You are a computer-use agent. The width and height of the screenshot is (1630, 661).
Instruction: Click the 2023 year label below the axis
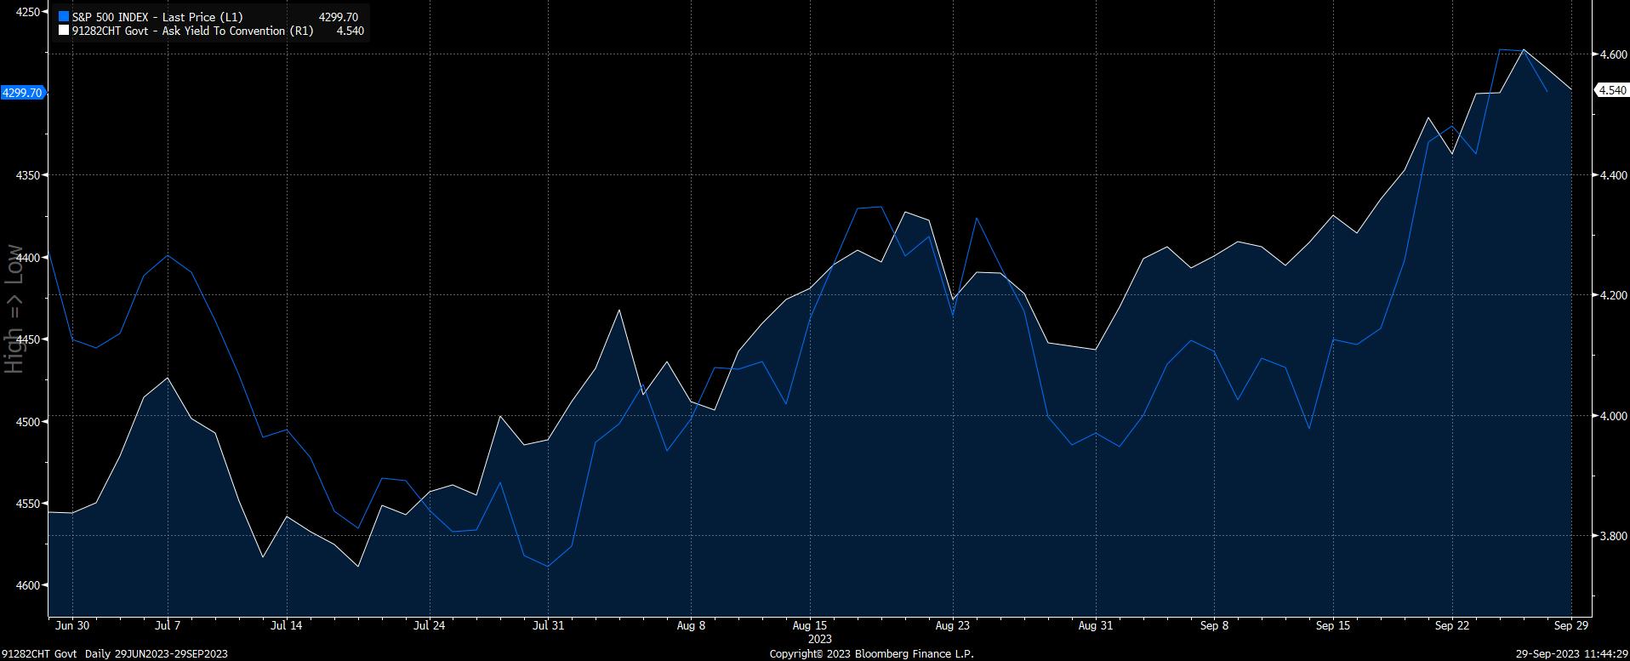[819, 639]
